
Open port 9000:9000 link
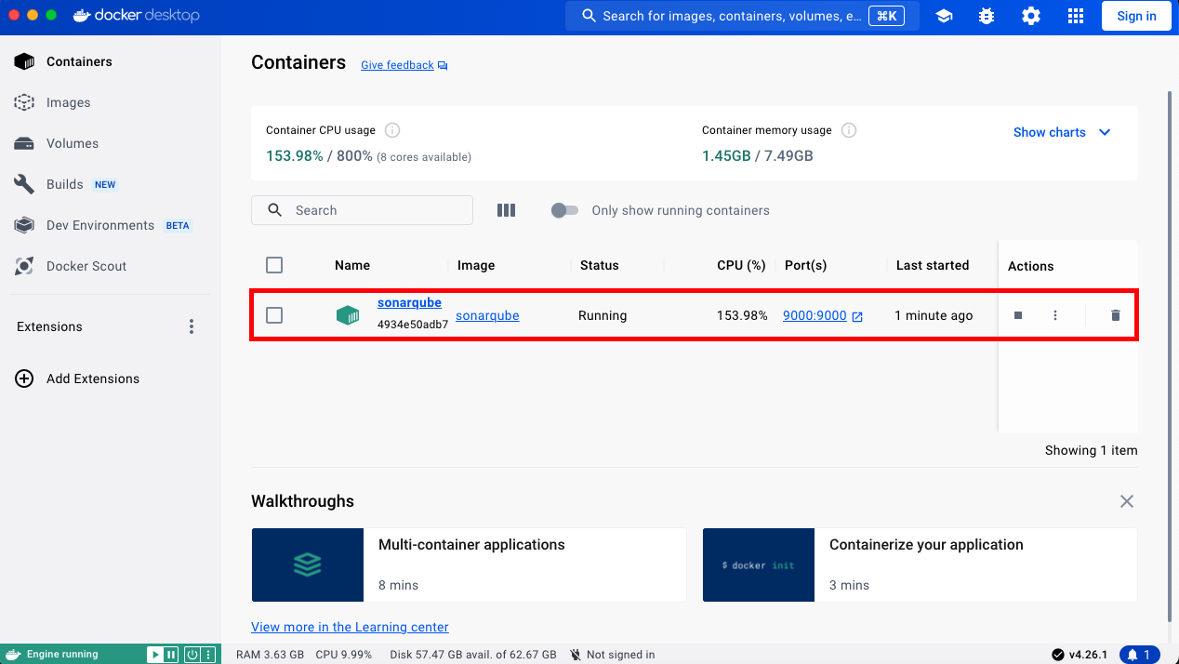click(815, 316)
